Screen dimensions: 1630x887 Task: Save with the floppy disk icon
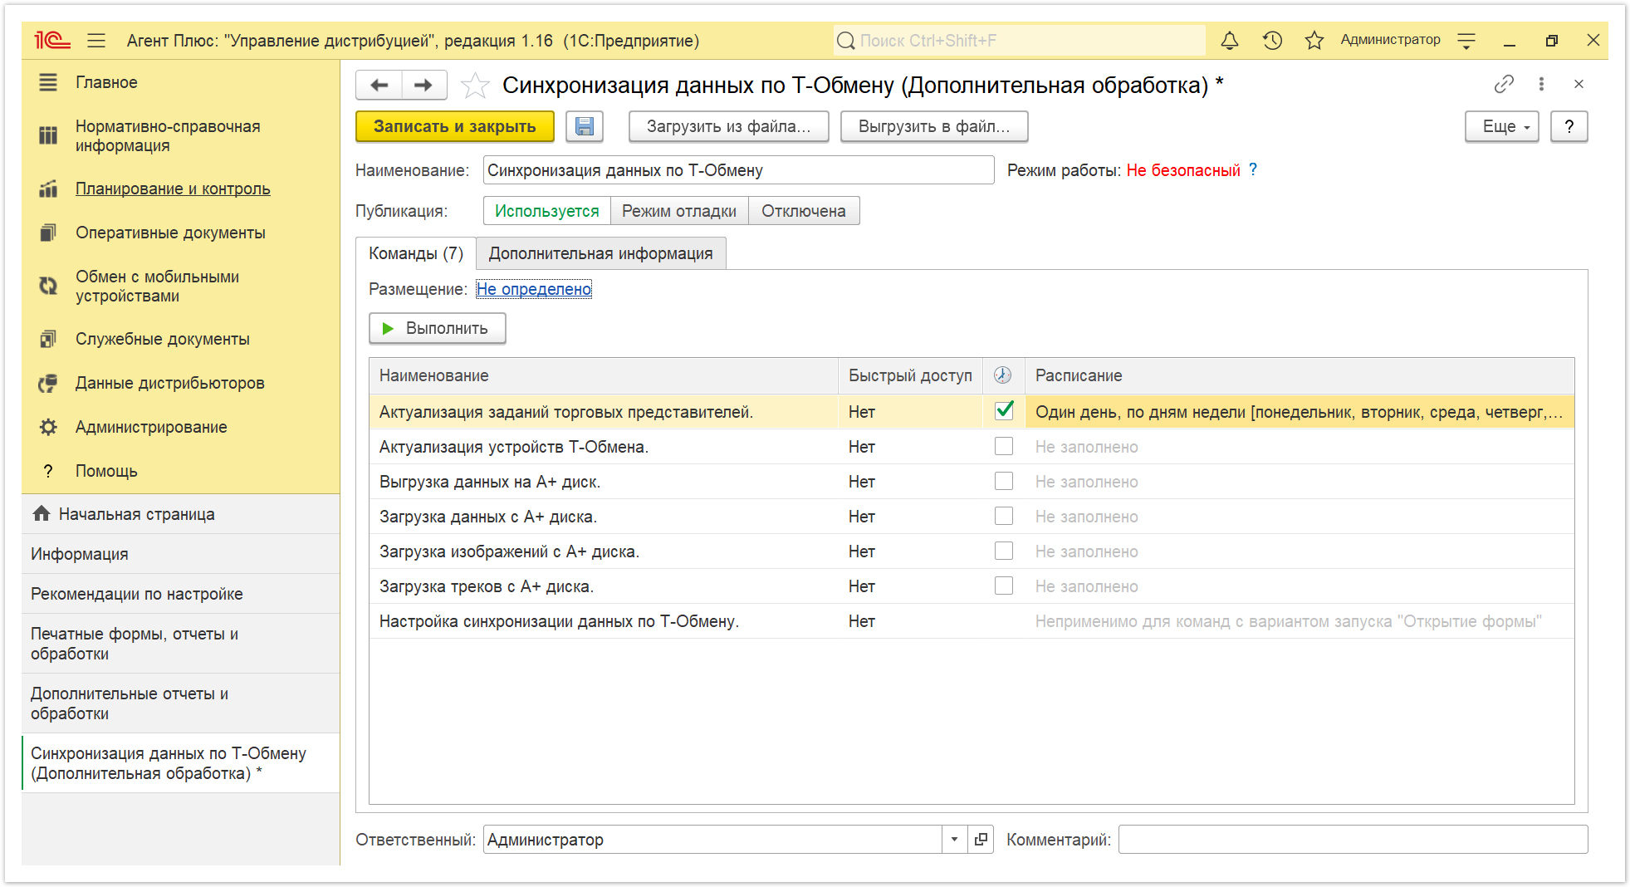[585, 126]
